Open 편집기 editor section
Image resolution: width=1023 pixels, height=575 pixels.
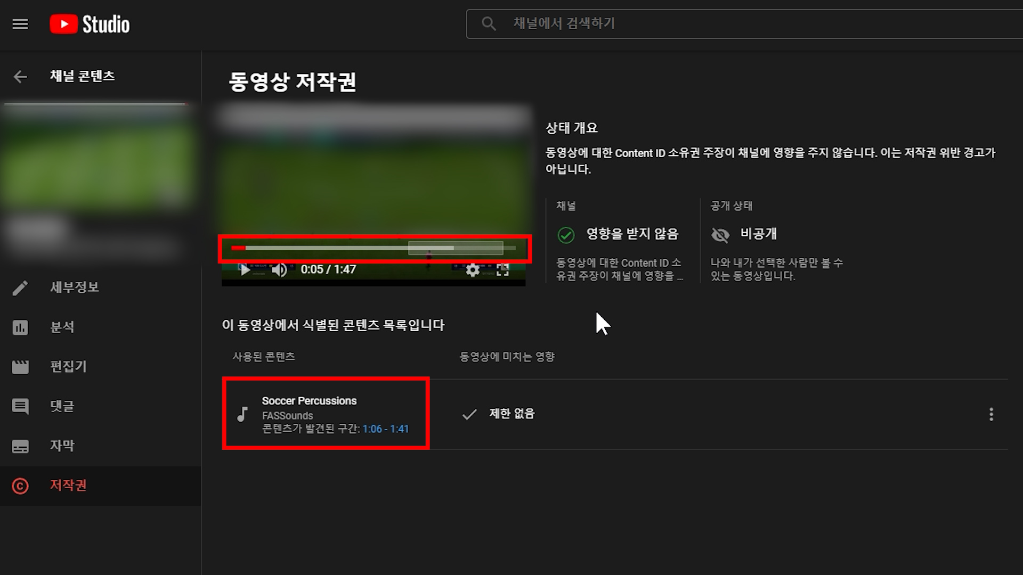pyautogui.click(x=68, y=366)
